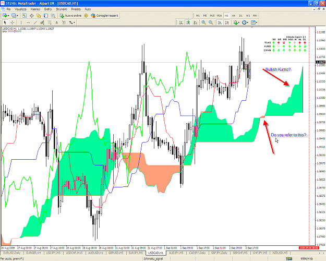The image size is (326, 261).
Task: Expand the Profiles dropdown
Action: [x=17, y=16]
